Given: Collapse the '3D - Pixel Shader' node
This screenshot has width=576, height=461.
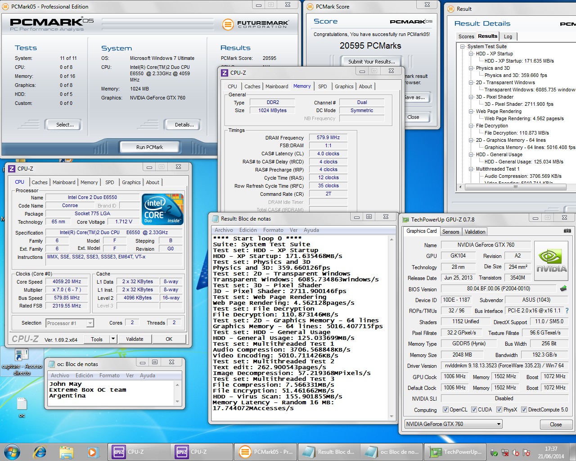Looking at the screenshot, I should pyautogui.click(x=471, y=97).
